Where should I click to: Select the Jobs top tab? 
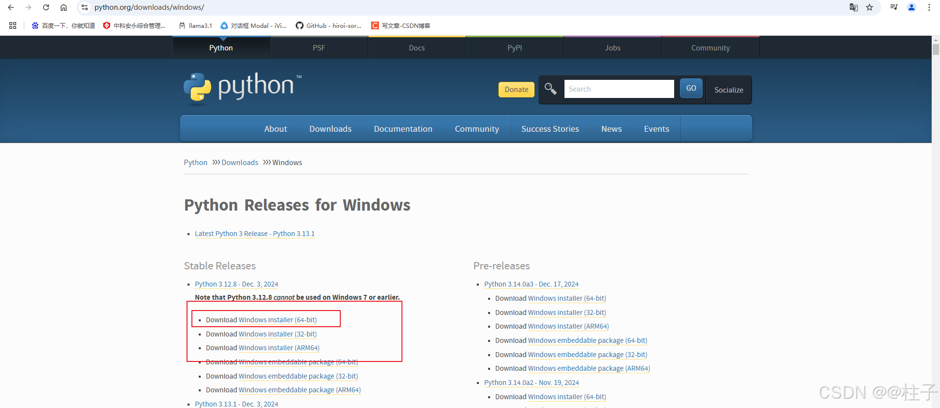coord(612,48)
